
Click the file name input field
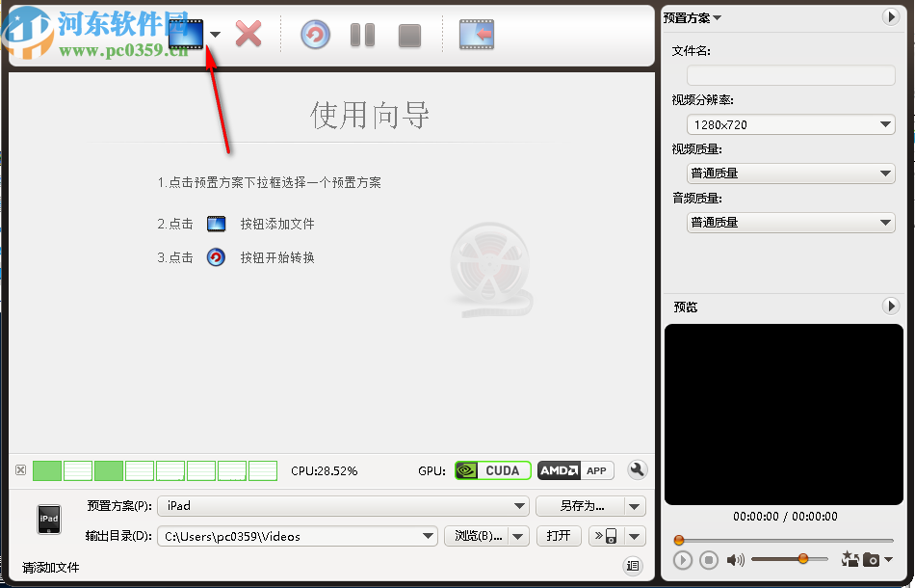(x=790, y=74)
